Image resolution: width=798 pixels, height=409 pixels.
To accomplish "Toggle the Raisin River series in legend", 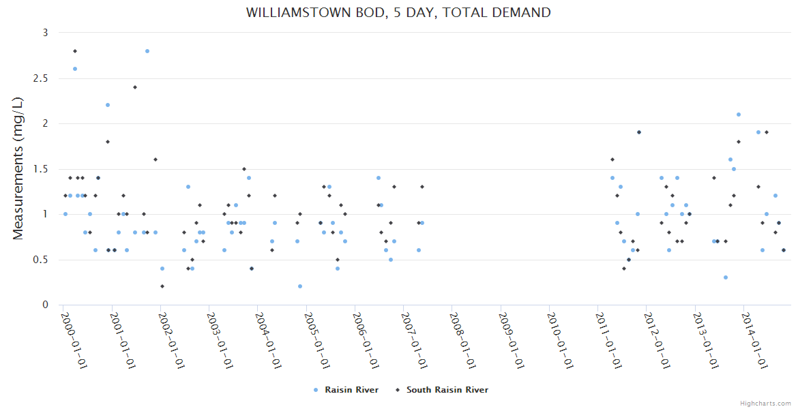I will tap(352, 390).
